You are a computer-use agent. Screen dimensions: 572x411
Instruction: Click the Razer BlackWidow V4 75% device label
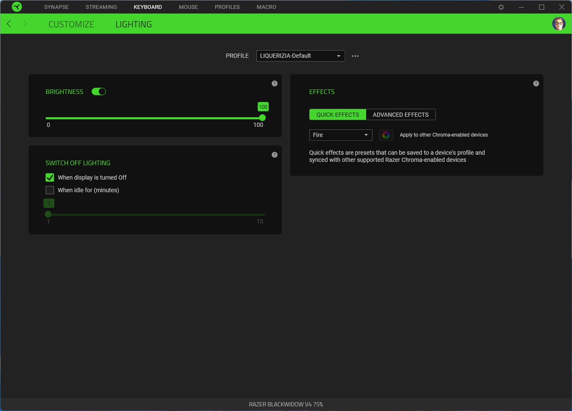286,405
